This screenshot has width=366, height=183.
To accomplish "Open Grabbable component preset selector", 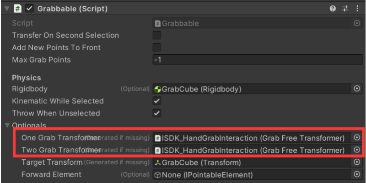I will click(x=345, y=9).
